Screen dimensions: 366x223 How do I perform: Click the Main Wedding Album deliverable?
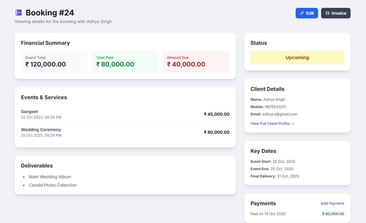pos(50,177)
